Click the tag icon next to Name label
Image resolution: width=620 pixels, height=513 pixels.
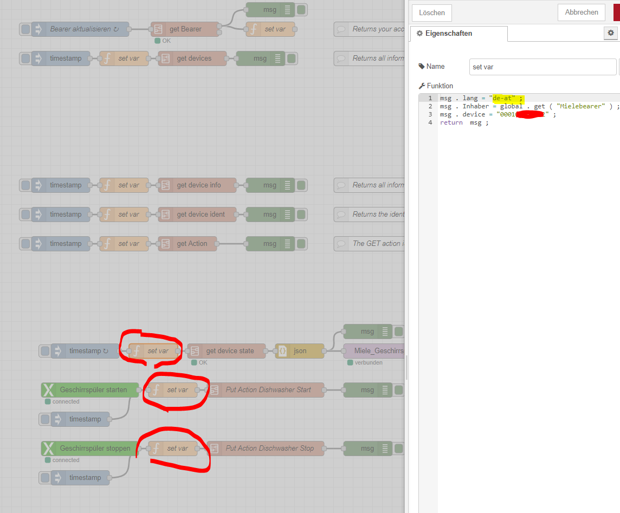422,67
